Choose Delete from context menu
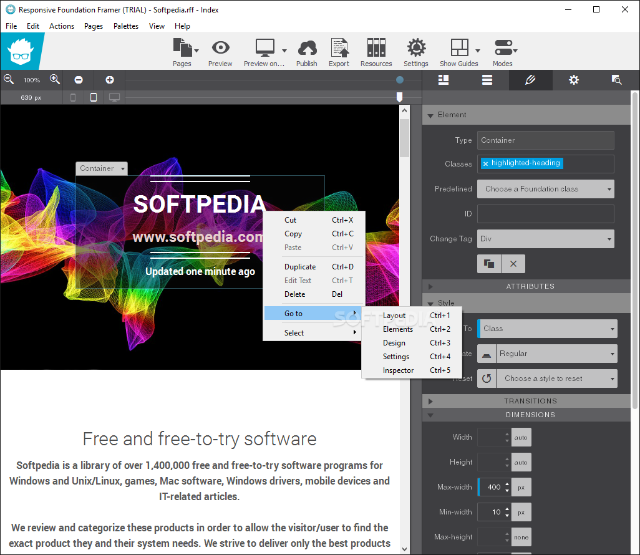This screenshot has height=555, width=640. tap(314, 294)
